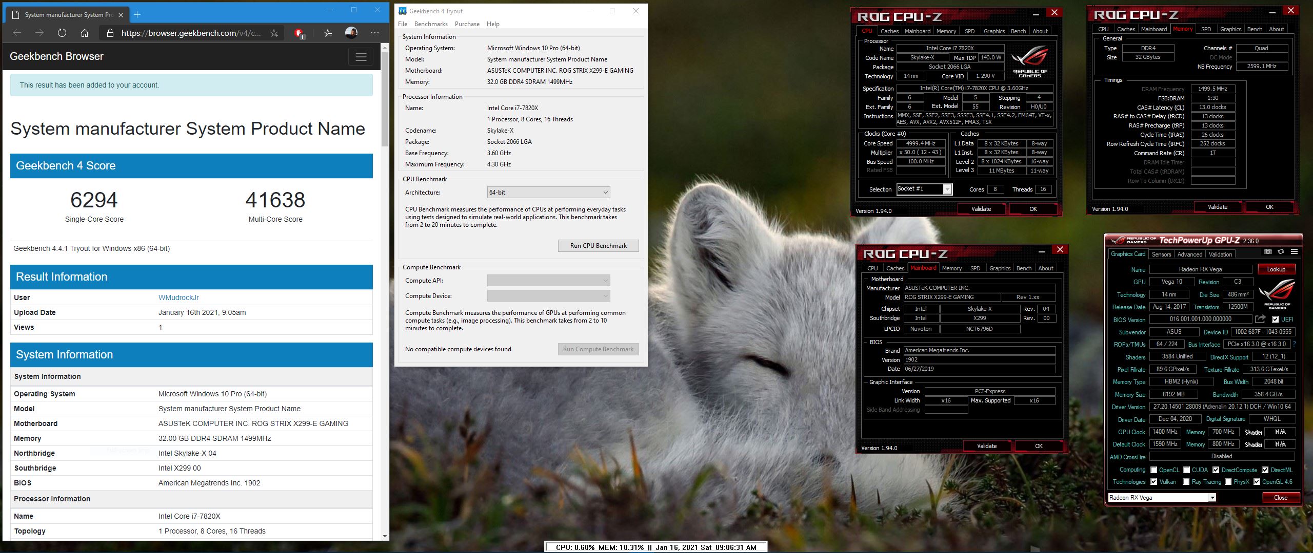Image resolution: width=1313 pixels, height=553 pixels.
Task: Go forward in the browser
Action: [x=39, y=33]
